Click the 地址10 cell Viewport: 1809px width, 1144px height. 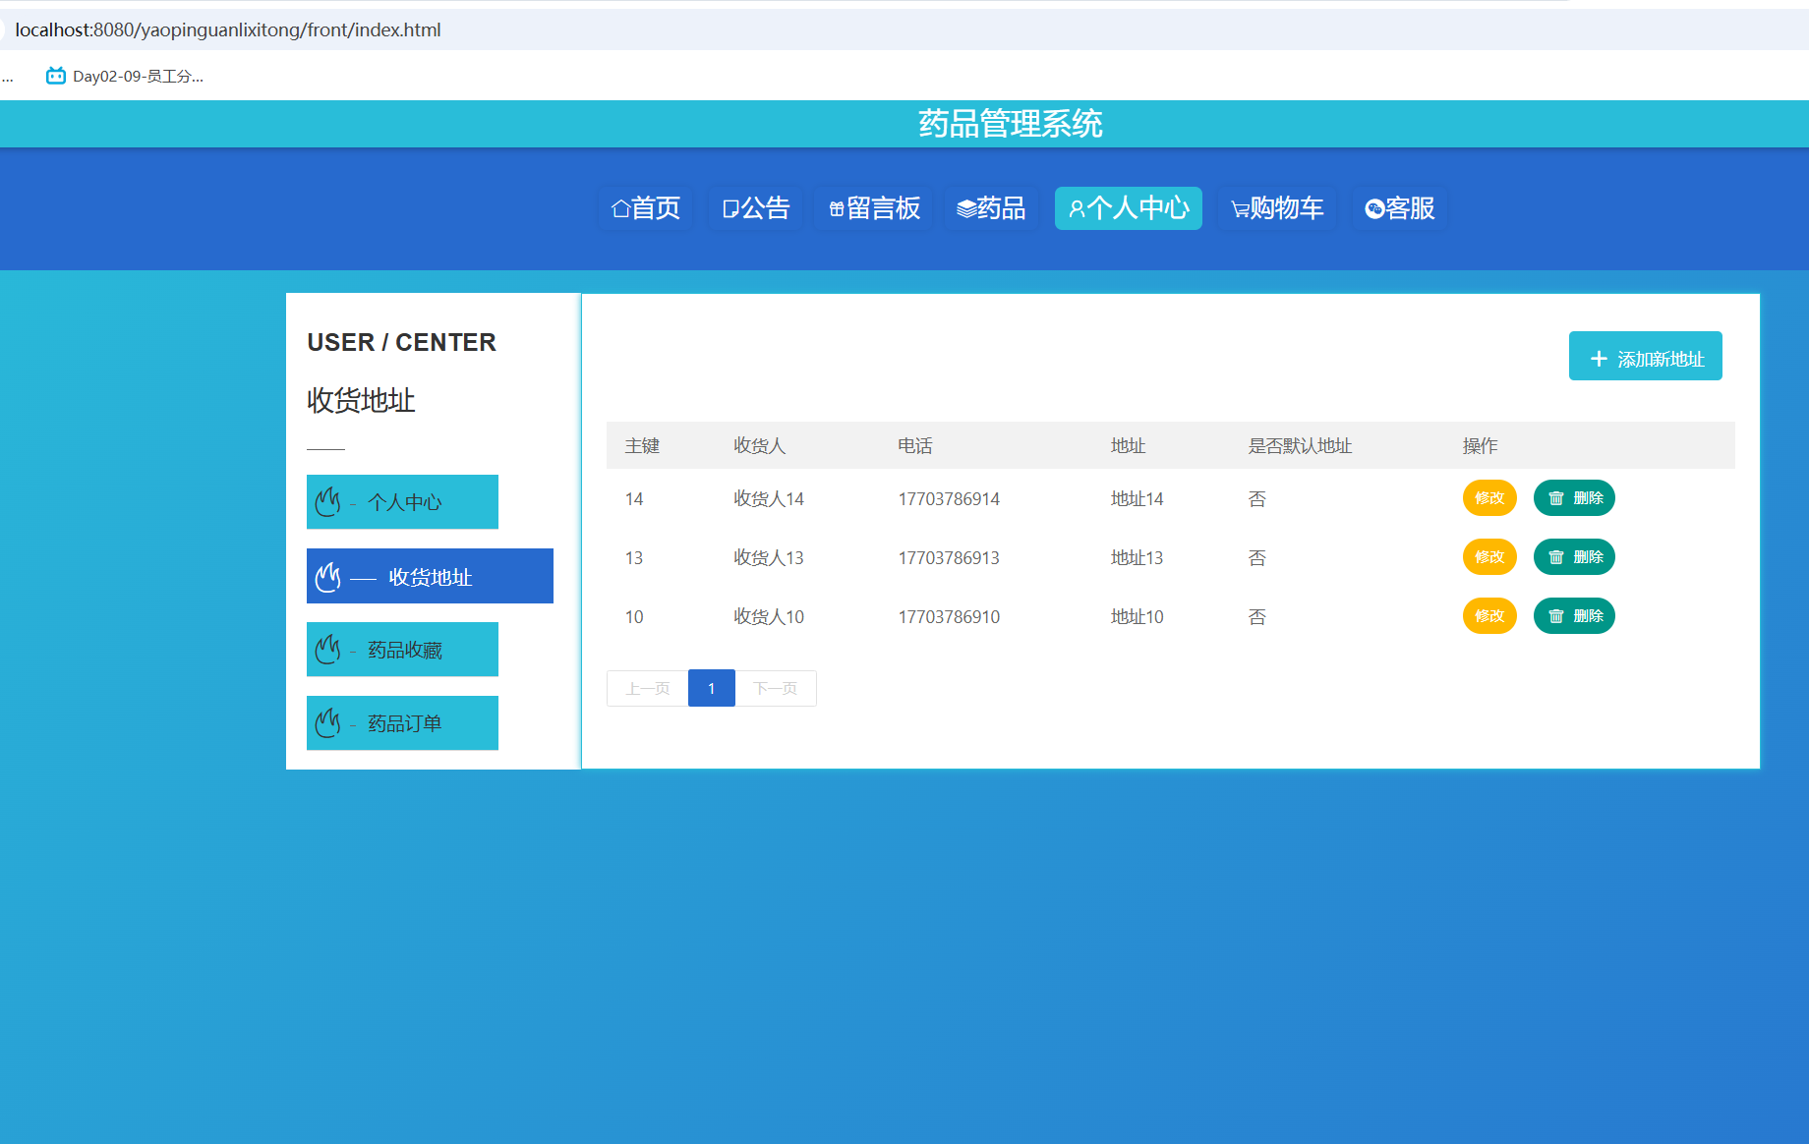(x=1137, y=616)
